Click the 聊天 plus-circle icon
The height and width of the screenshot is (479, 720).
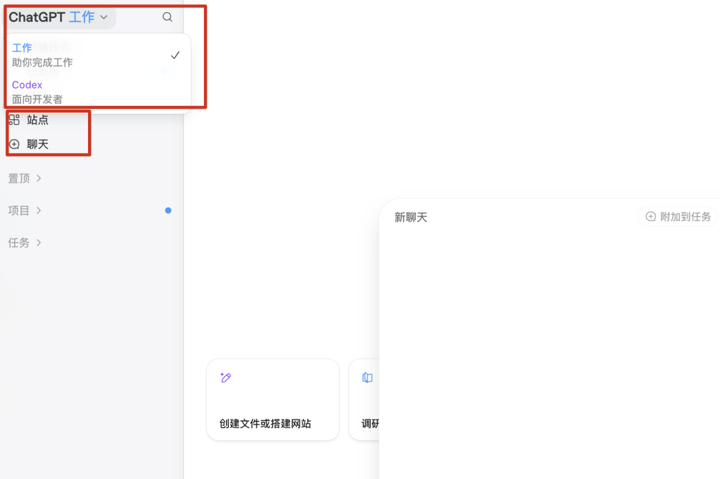tap(14, 144)
